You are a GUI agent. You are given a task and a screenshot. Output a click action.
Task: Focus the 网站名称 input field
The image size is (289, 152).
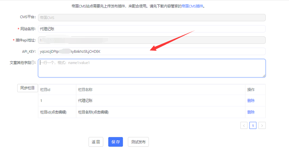pyautogui.click(x=152, y=29)
